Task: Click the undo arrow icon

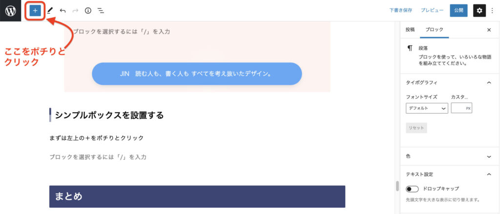Action: (x=63, y=11)
